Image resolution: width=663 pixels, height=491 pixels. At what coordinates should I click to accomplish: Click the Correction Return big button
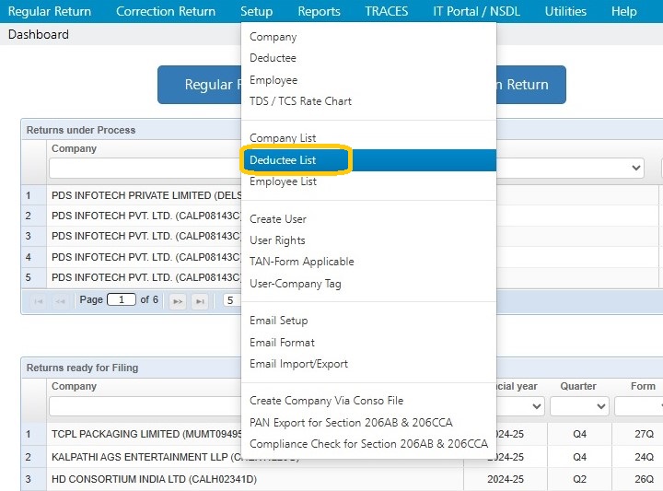[x=530, y=85]
